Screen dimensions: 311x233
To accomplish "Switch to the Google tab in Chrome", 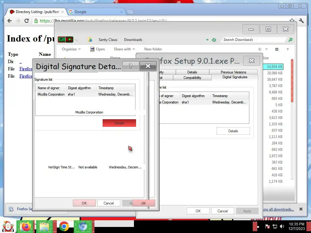I will tap(95, 12).
